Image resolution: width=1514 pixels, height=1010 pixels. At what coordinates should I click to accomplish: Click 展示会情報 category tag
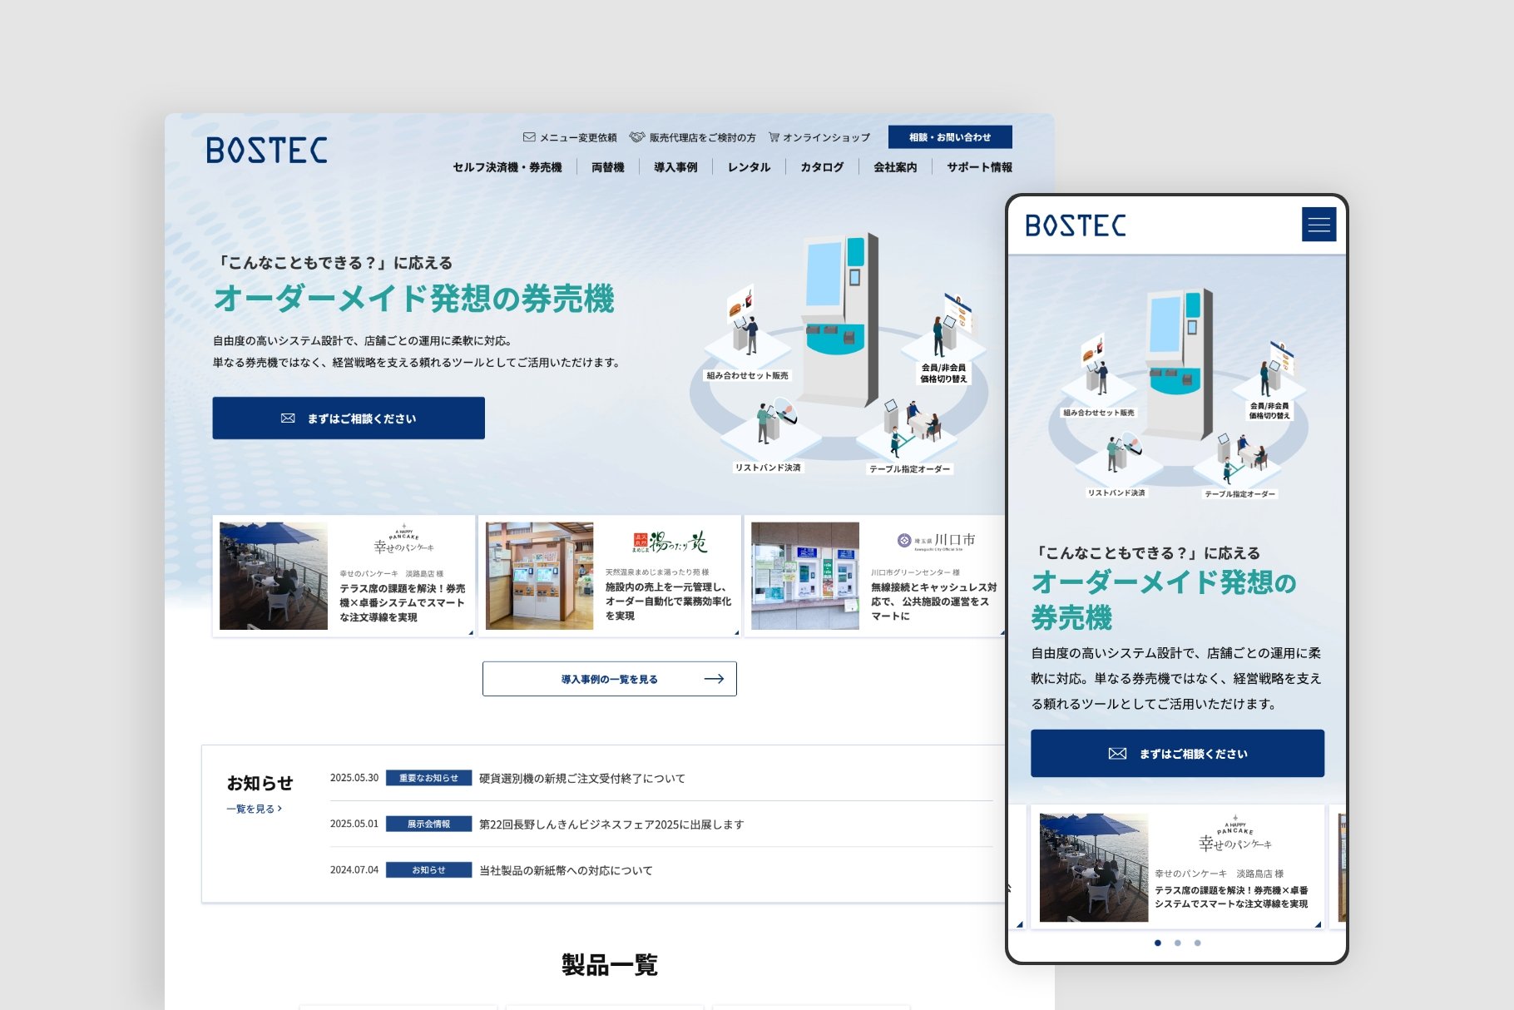point(428,824)
